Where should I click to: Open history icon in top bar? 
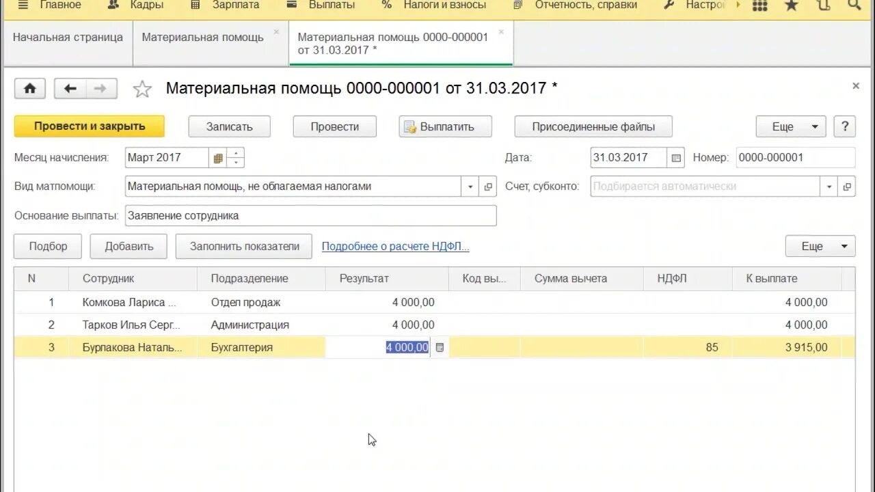(823, 5)
